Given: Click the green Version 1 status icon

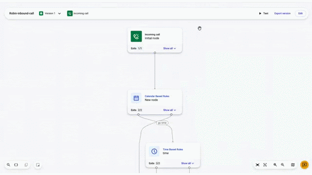Looking at the screenshot, I should pyautogui.click(x=41, y=13).
